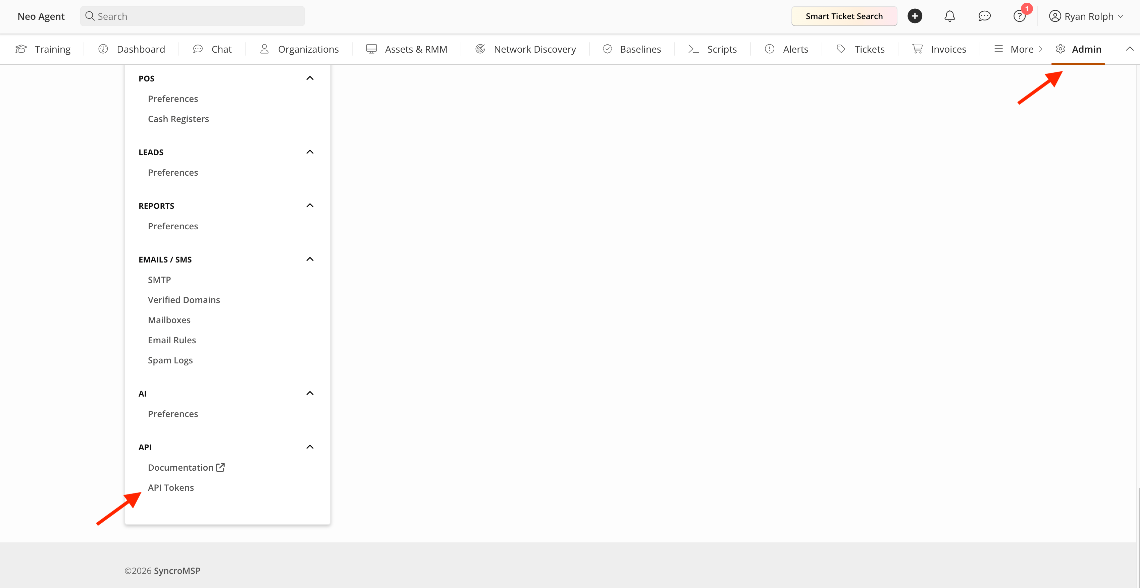
Task: Open the Dashboard tab
Action: [132, 49]
